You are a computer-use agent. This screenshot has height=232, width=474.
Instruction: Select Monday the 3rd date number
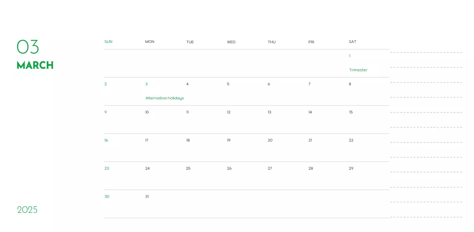[x=146, y=84]
